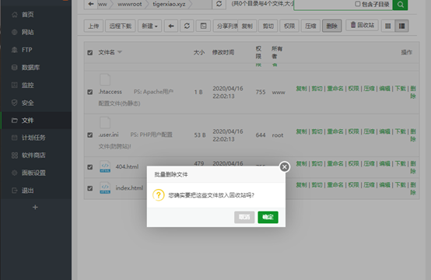
Task: Click 编辑 in the index.html row
Action: coord(385,185)
